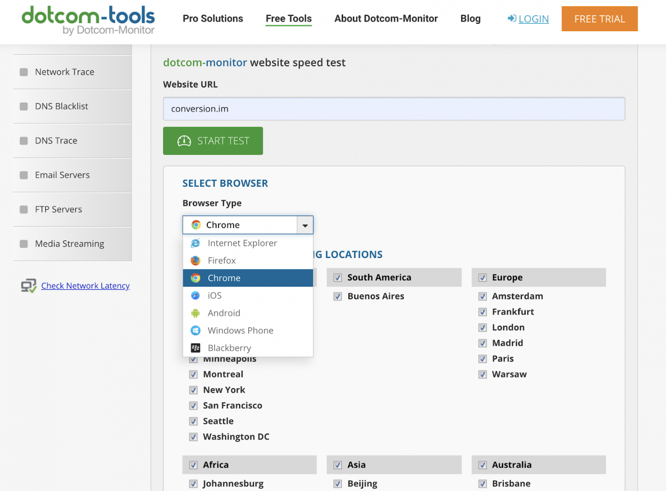The width and height of the screenshot is (666, 491).
Task: Click the FTP Servers square bullet
Action: click(24, 209)
